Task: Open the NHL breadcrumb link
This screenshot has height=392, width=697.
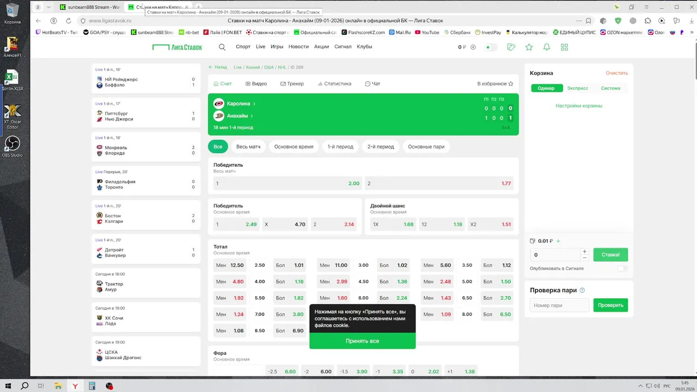Action: [x=282, y=68]
